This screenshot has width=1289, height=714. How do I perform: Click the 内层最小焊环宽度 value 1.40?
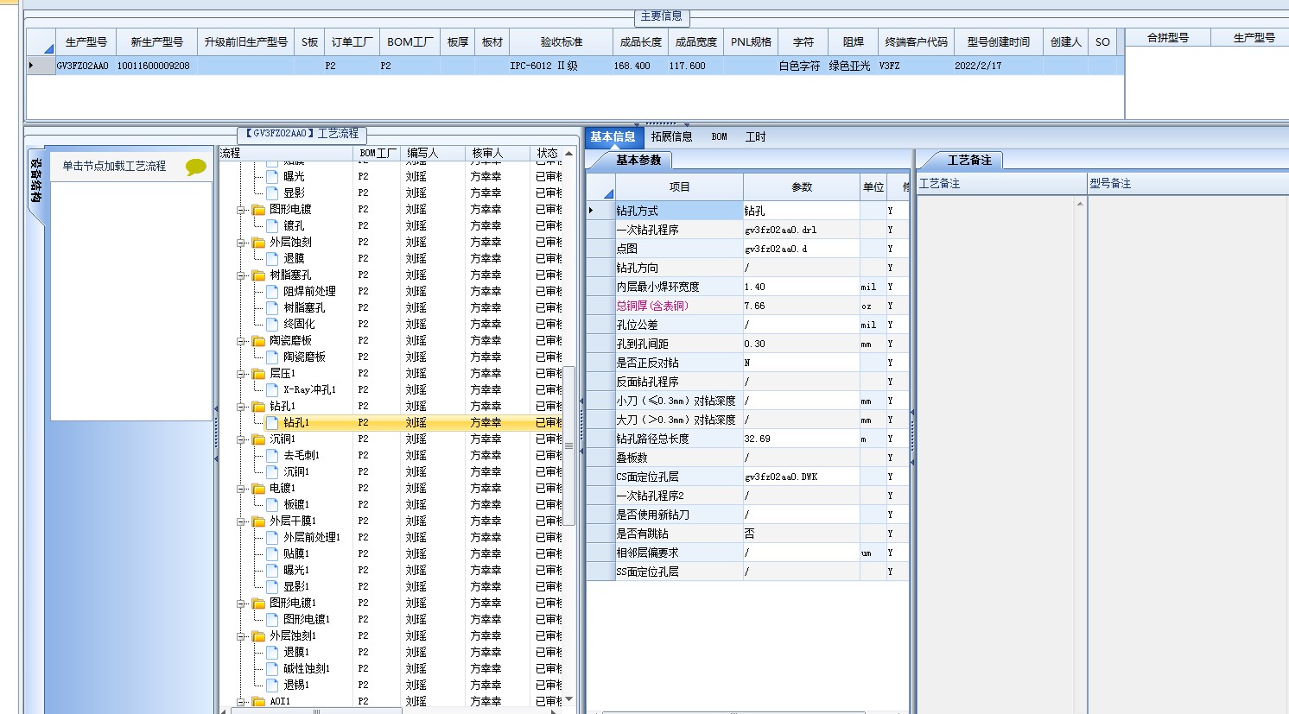pos(801,287)
